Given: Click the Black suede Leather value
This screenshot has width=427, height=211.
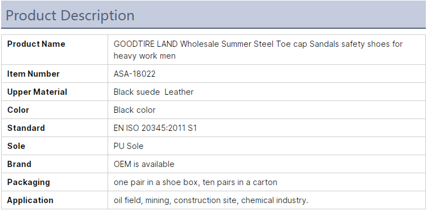Looking at the screenshot, I should tap(153, 92).
